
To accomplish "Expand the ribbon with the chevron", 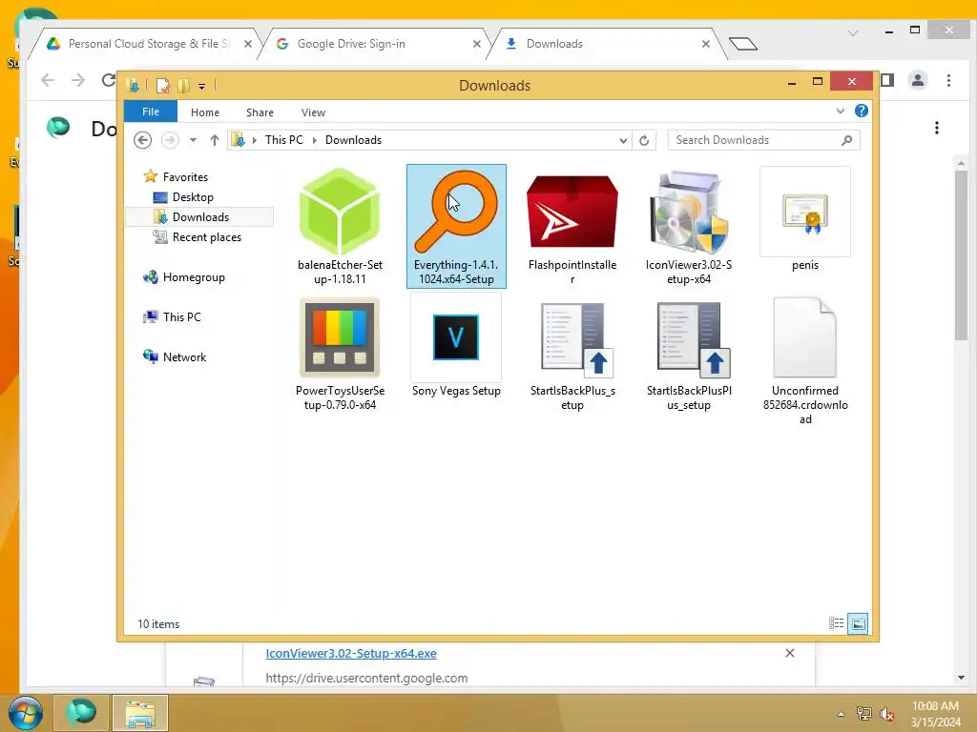I will (840, 111).
